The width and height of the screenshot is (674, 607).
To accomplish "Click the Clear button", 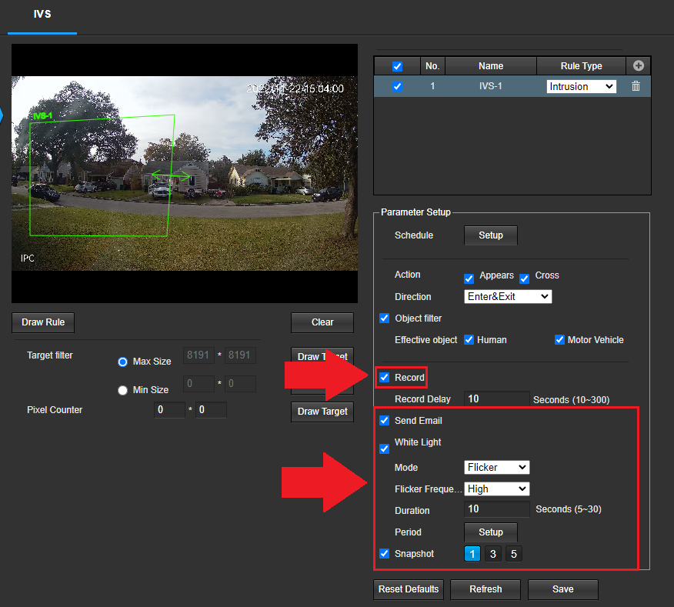I will (322, 322).
